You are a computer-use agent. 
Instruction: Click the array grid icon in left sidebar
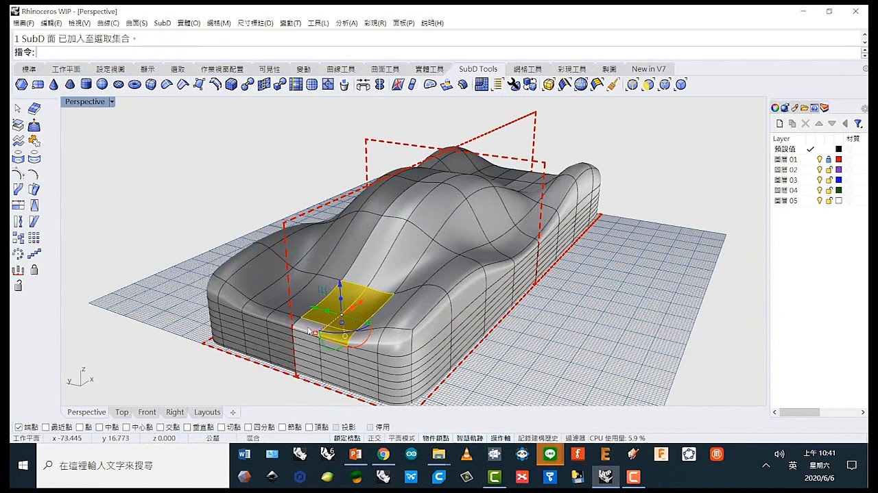34,238
